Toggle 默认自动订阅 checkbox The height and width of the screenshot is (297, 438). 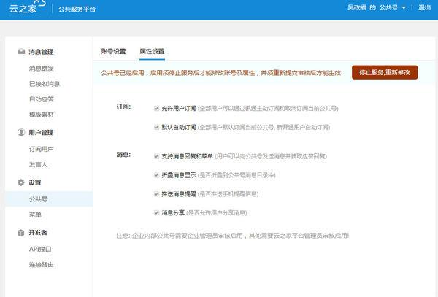coord(156,127)
